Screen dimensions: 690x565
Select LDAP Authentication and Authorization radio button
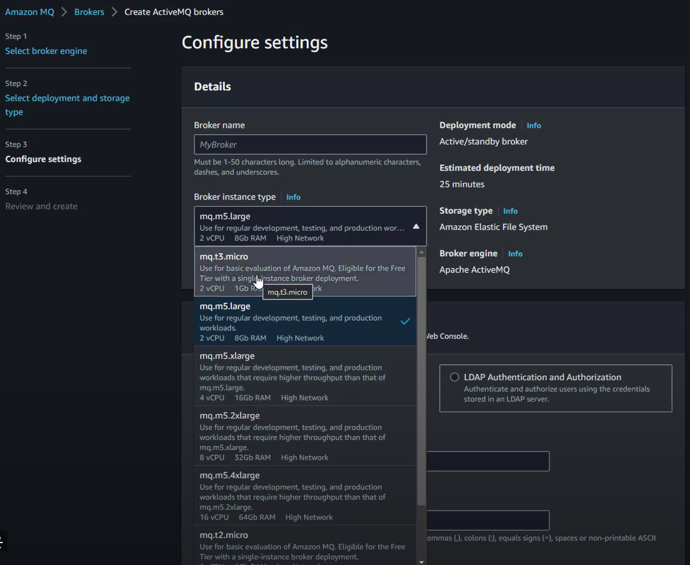(x=454, y=377)
